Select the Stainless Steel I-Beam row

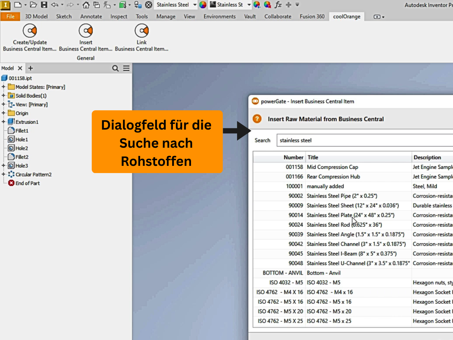[353, 254]
